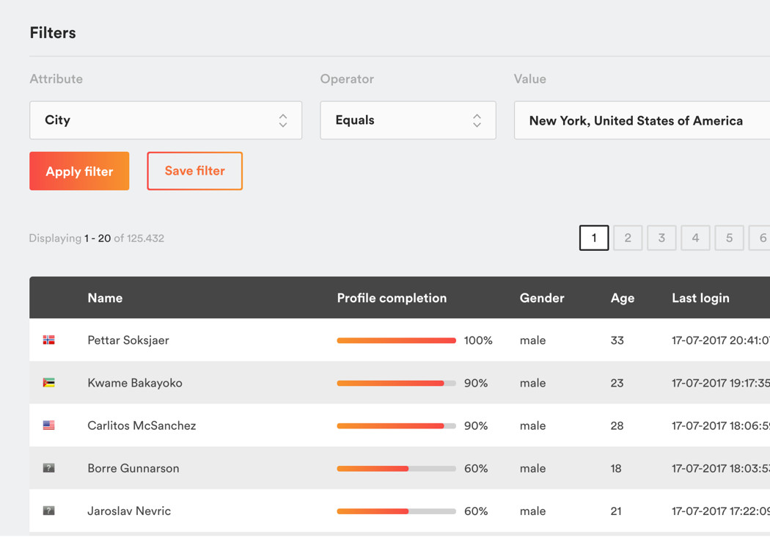
Task: Click Kwame Bakayoko's 90% completion bar
Action: [x=396, y=383]
